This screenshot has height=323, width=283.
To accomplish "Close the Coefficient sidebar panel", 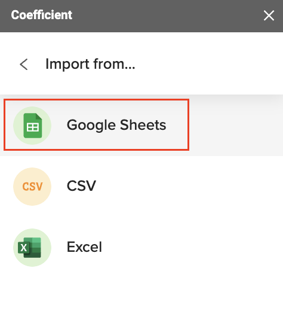I will pyautogui.click(x=269, y=16).
